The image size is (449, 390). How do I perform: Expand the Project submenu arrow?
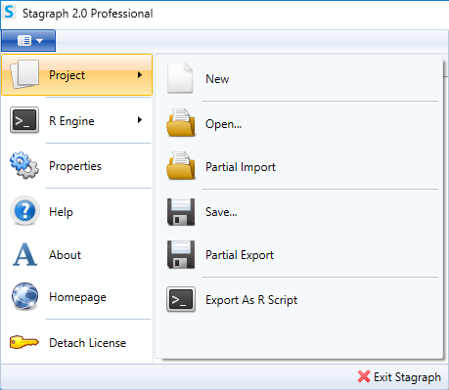tap(140, 75)
